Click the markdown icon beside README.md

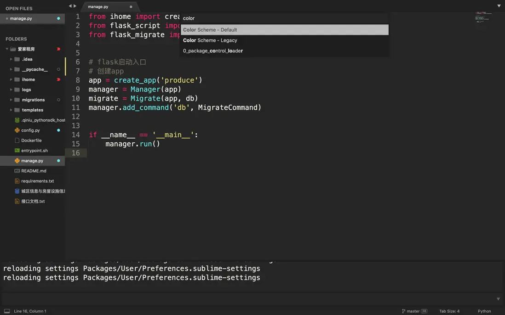(17, 171)
